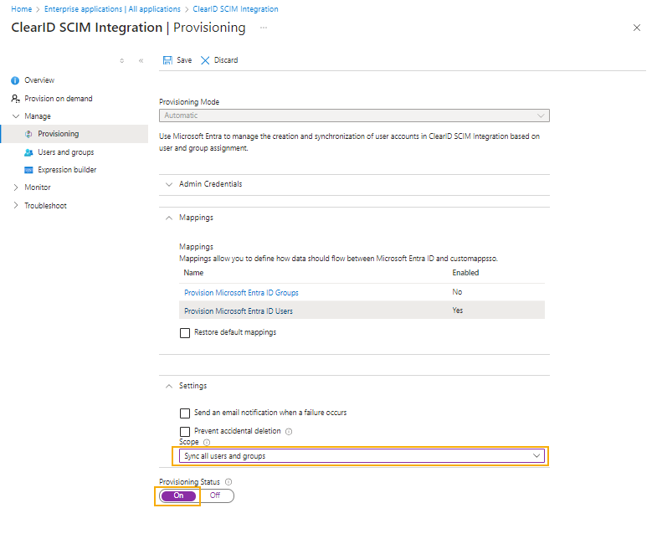Enable email notification when failure occurs
The image size is (657, 539).
click(x=185, y=413)
